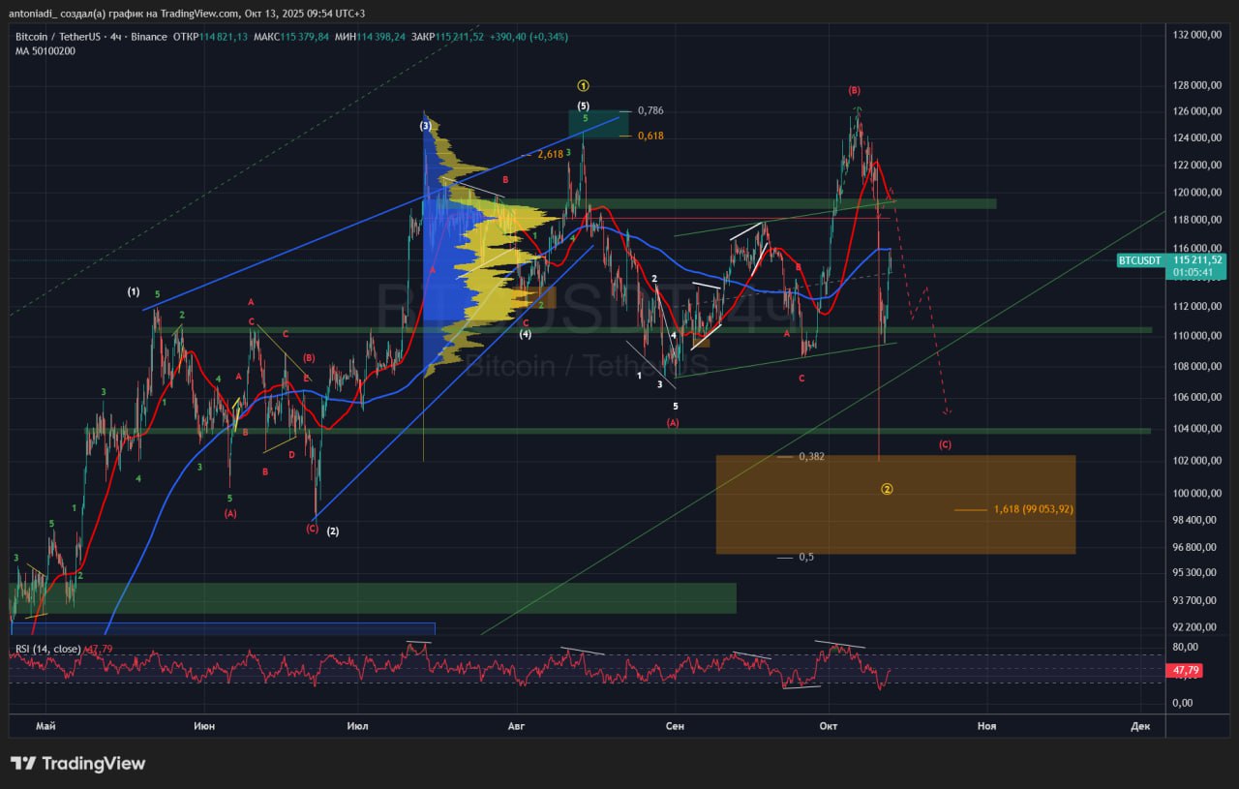Open the MA 50100200 indicator legend
This screenshot has width=1239, height=789.
pos(45,50)
